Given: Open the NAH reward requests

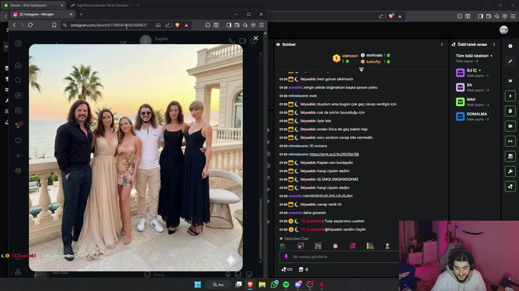Looking at the screenshot, I should tap(474, 102).
